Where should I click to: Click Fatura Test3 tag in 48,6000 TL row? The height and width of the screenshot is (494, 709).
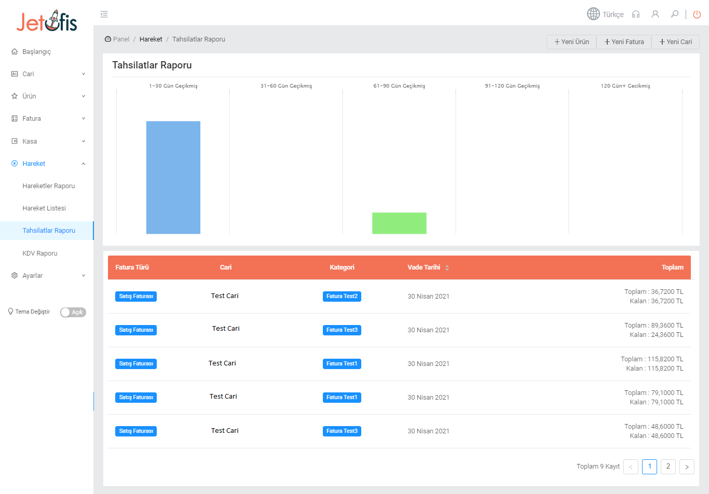pyautogui.click(x=342, y=431)
